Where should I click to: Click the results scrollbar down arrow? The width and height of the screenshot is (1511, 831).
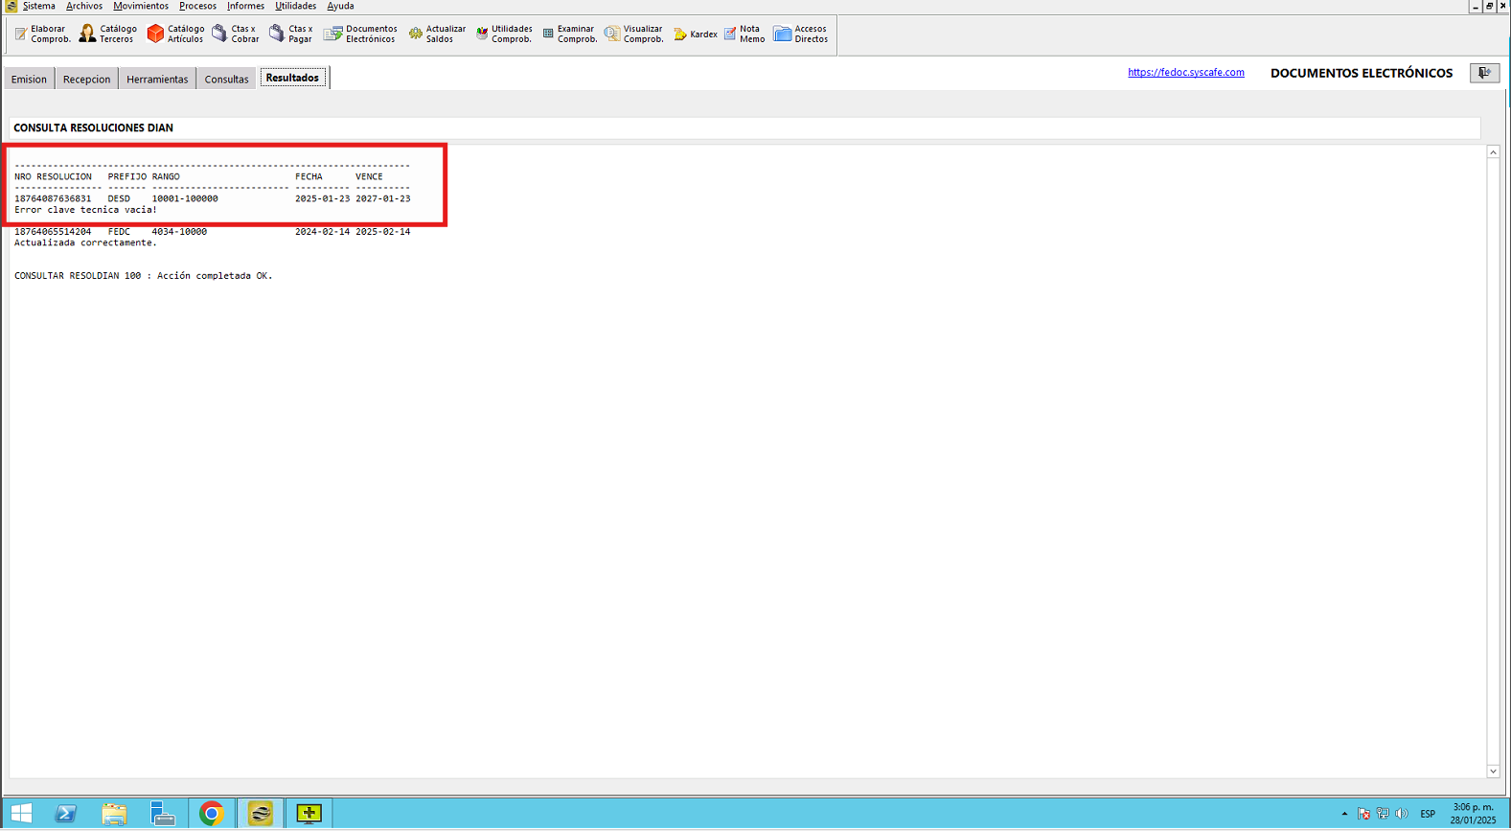coord(1493,772)
